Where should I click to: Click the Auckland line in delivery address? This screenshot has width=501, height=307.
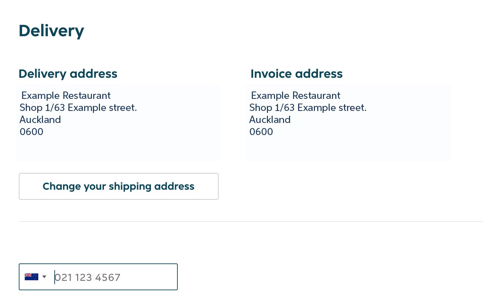(40, 119)
